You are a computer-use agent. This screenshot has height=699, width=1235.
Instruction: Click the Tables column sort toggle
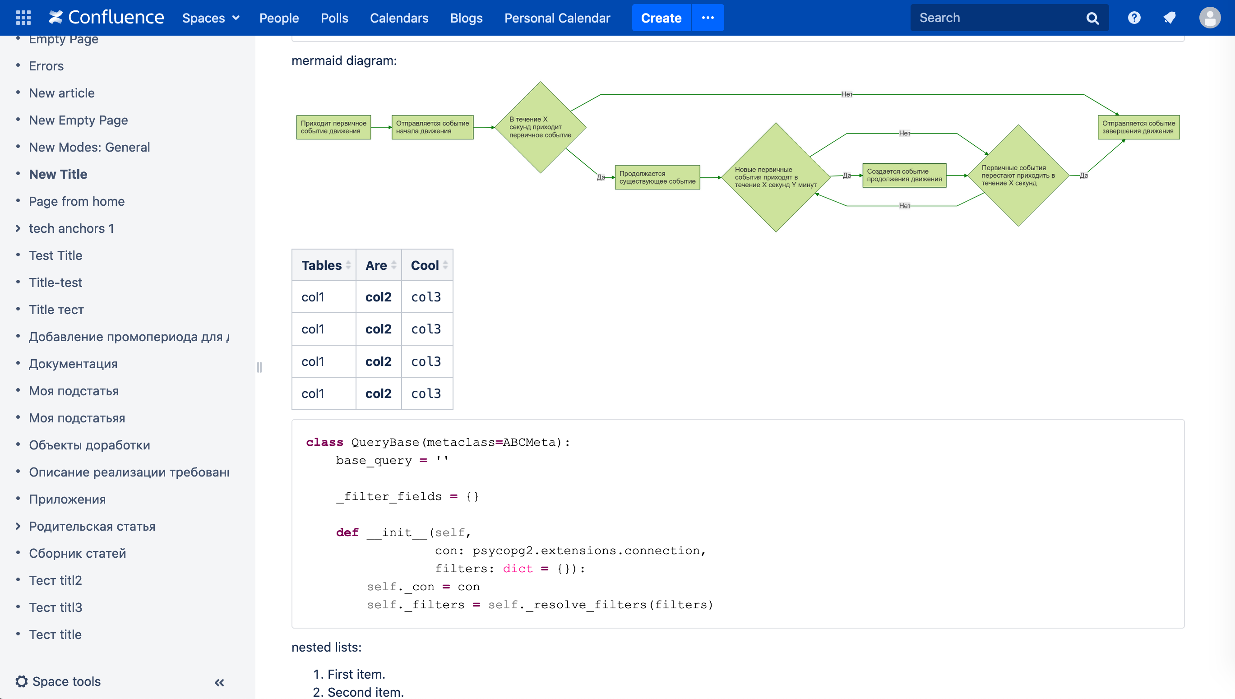click(x=349, y=265)
